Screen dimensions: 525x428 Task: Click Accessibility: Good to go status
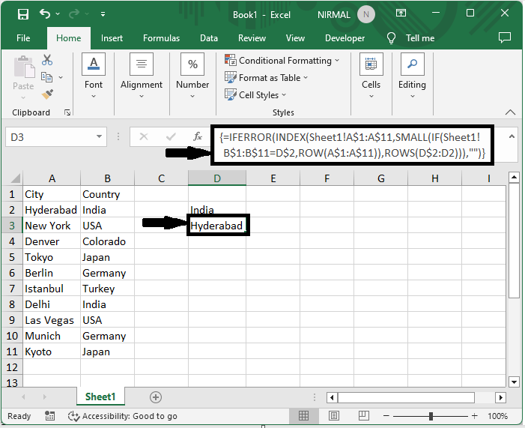(123, 416)
